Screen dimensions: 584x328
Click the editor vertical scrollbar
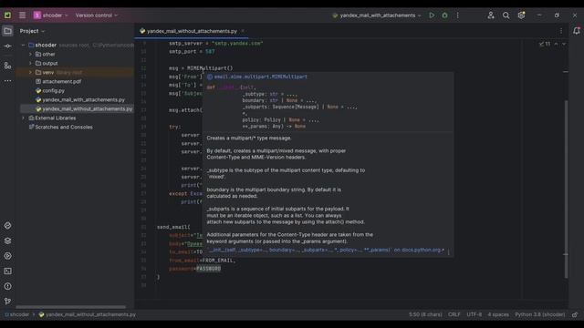[566, 189]
